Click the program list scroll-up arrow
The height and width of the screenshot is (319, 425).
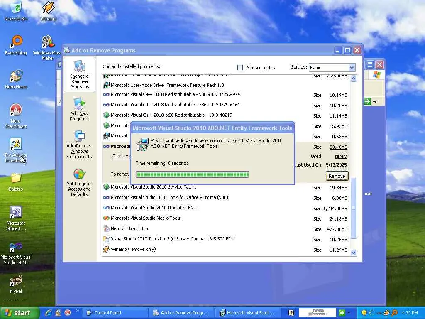click(x=354, y=79)
